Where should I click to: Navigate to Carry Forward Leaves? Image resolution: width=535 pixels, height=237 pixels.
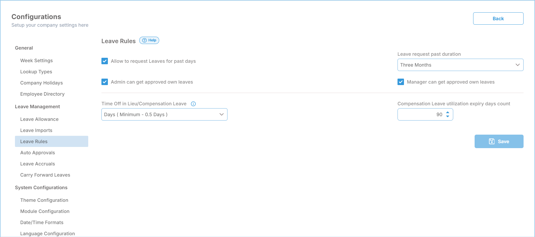(x=45, y=175)
